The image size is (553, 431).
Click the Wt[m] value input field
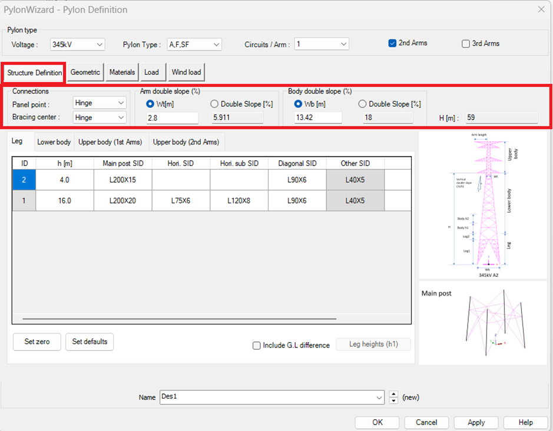tap(172, 118)
